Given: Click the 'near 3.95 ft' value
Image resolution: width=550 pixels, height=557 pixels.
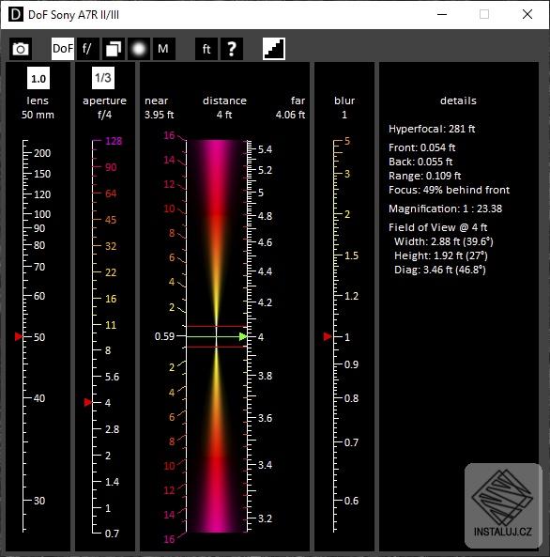Looking at the screenshot, I should 159,115.
